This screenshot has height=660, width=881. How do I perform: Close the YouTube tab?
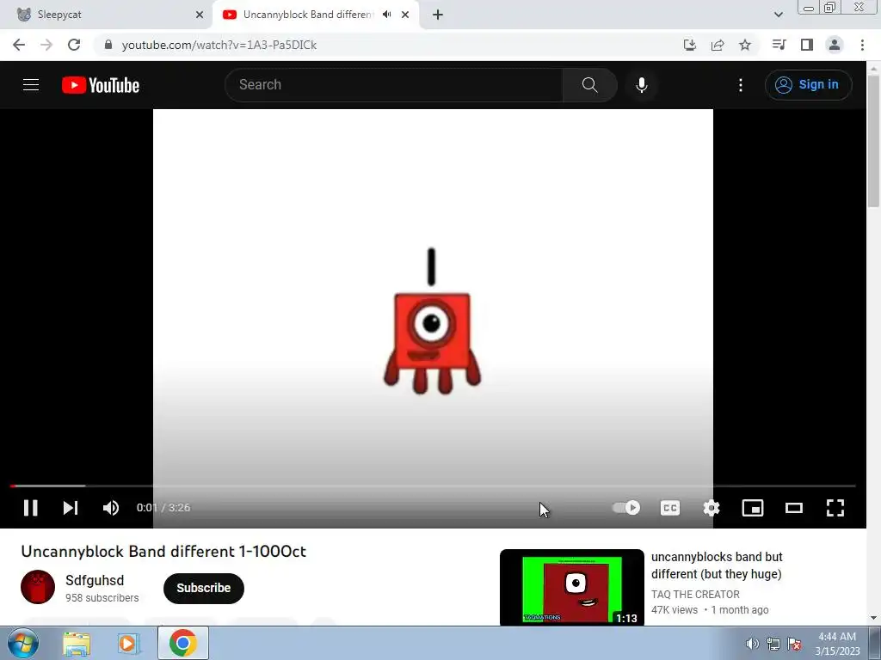[405, 15]
